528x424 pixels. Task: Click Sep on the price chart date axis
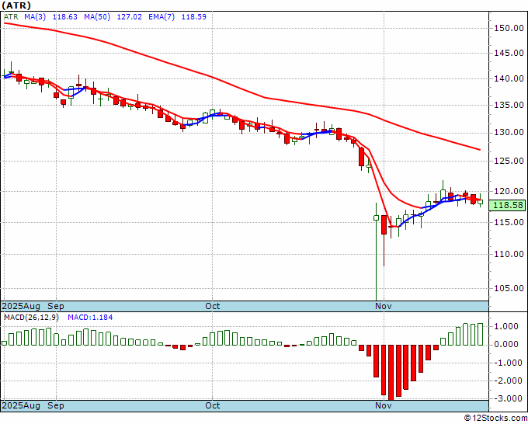click(x=56, y=306)
